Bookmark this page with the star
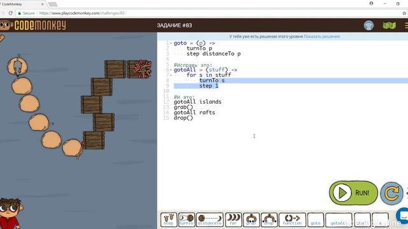The width and height of the screenshot is (408, 229). click(404, 13)
